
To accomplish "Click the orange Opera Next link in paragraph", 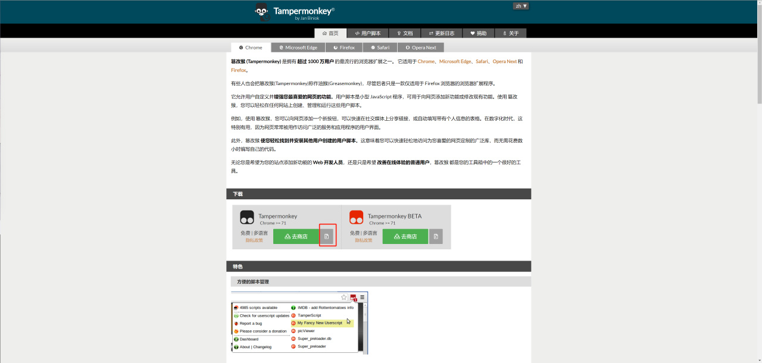I will click(504, 61).
